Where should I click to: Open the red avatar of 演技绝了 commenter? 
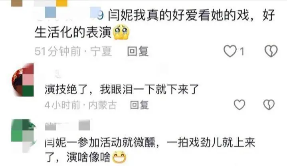click(x=23, y=80)
